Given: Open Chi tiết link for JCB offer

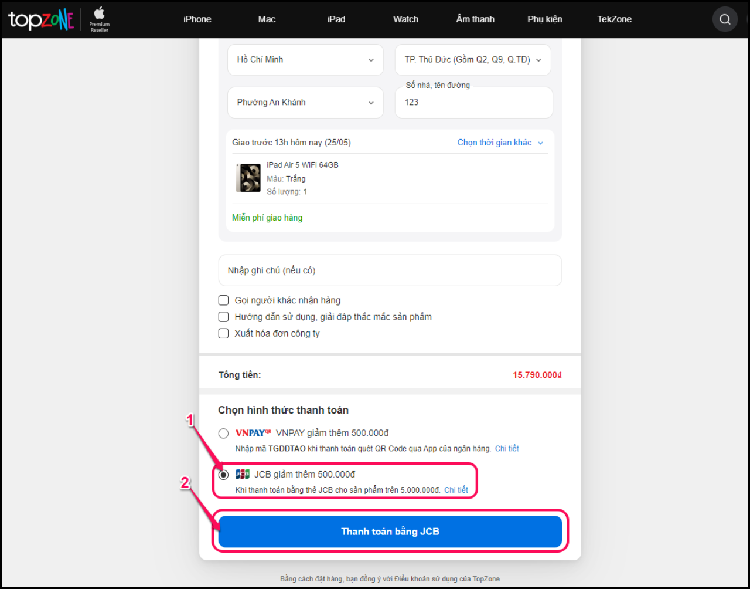Looking at the screenshot, I should point(456,490).
